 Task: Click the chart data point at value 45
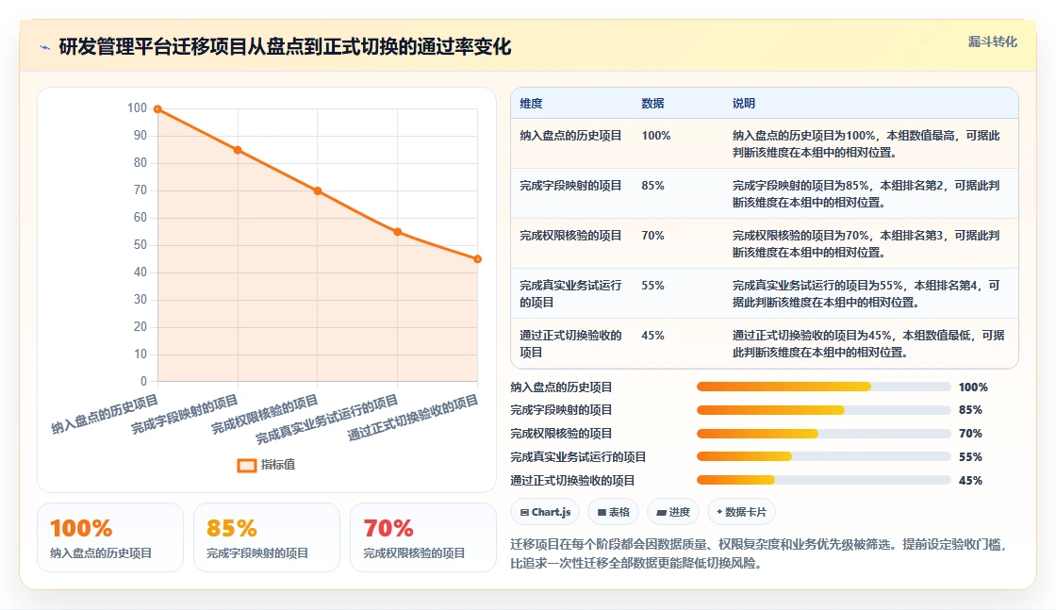[x=477, y=259]
